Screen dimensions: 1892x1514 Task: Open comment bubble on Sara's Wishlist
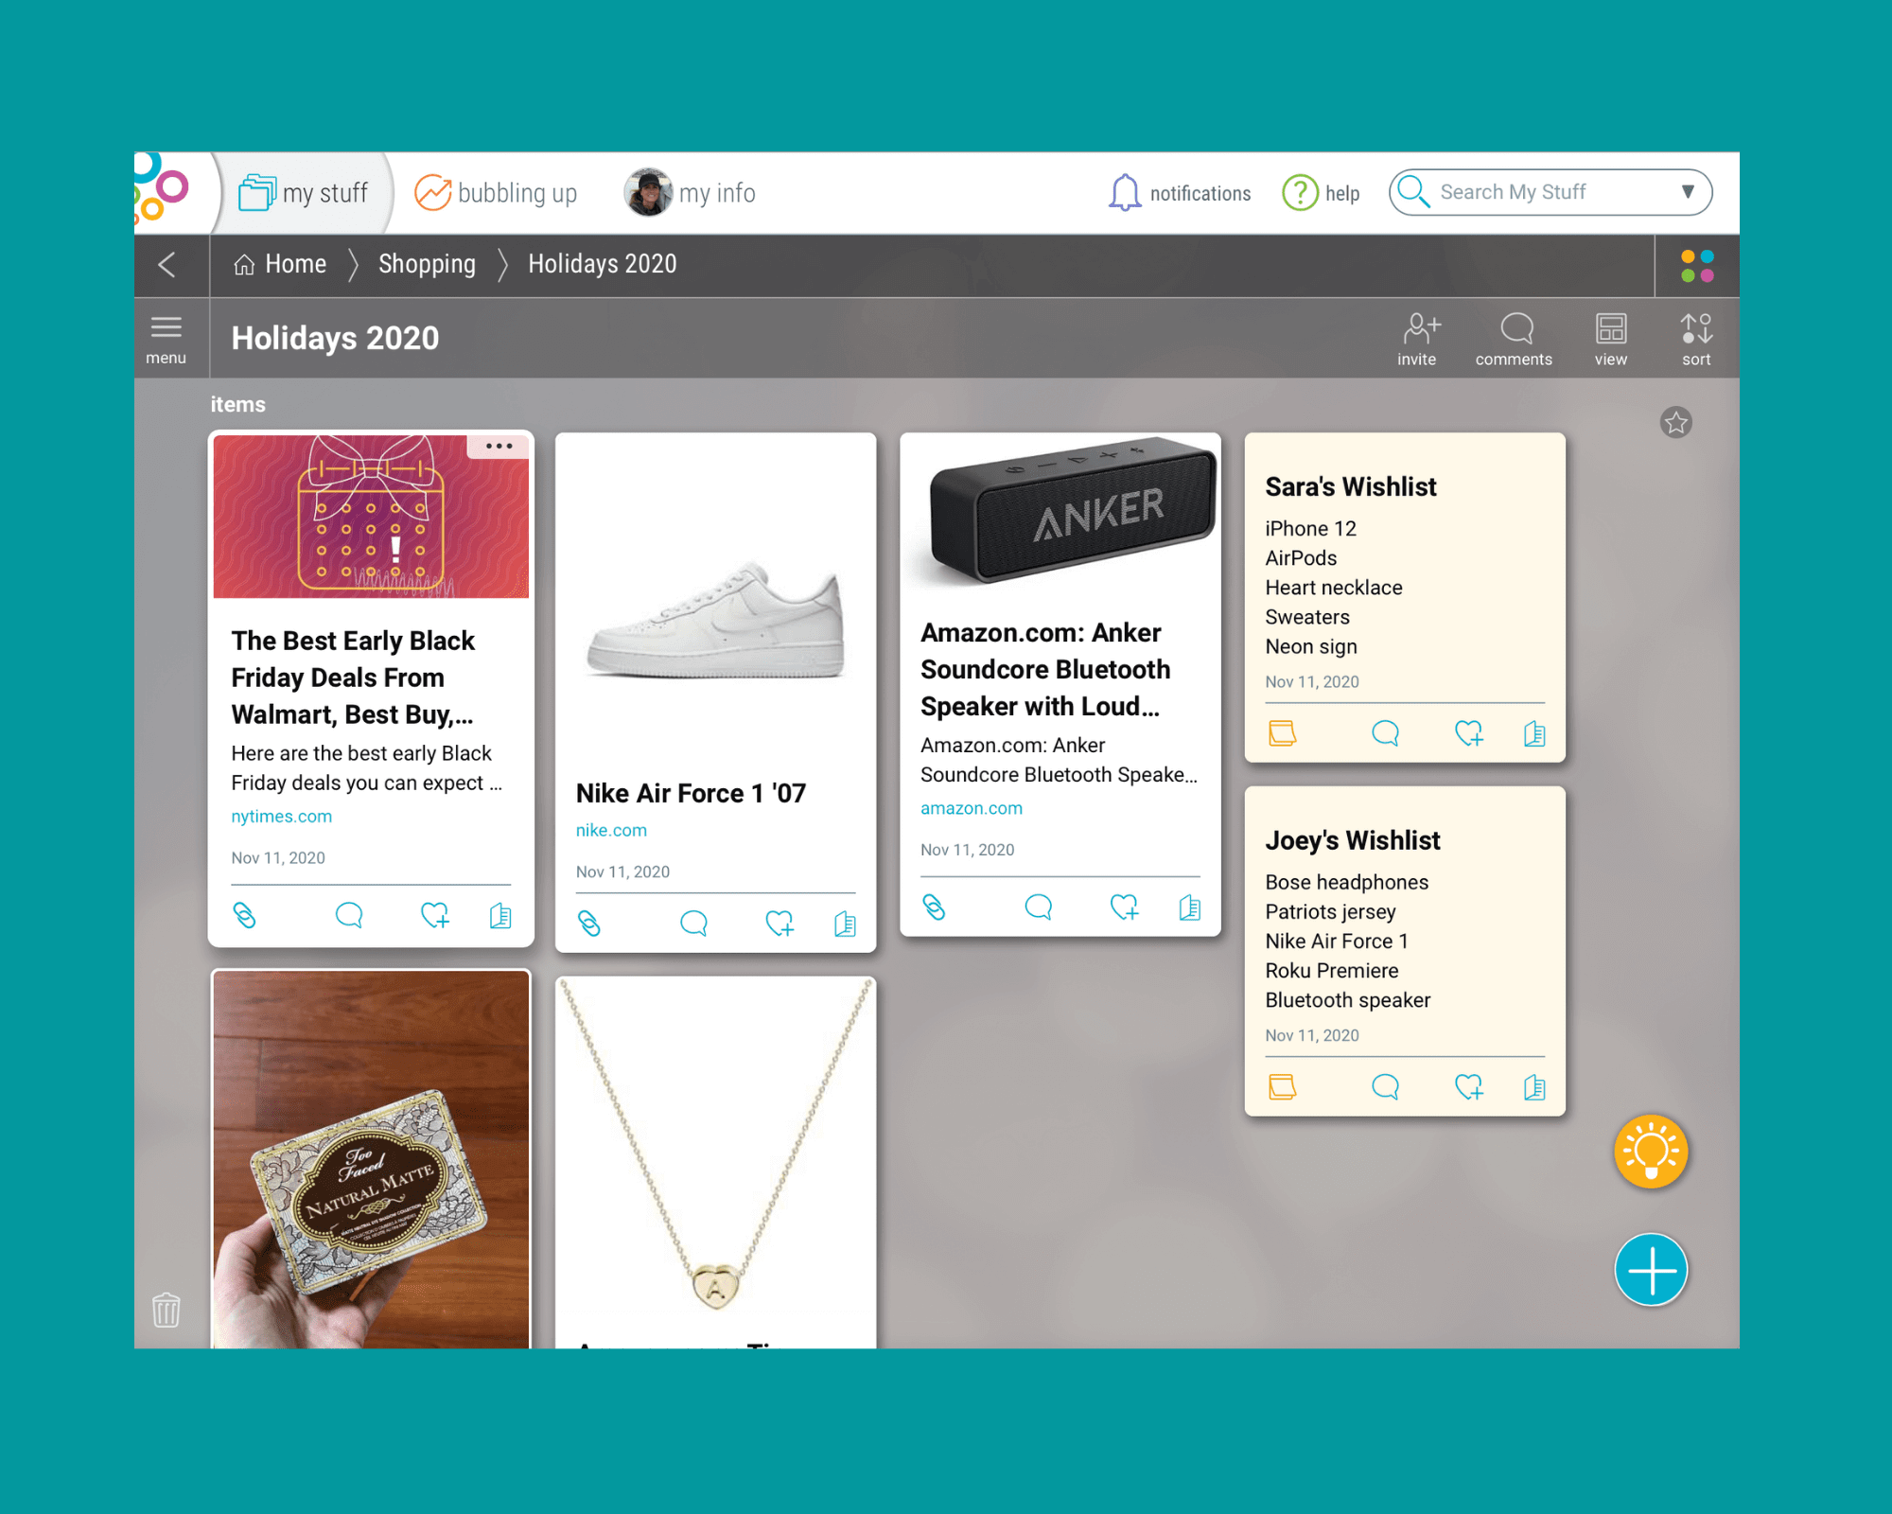[1385, 733]
